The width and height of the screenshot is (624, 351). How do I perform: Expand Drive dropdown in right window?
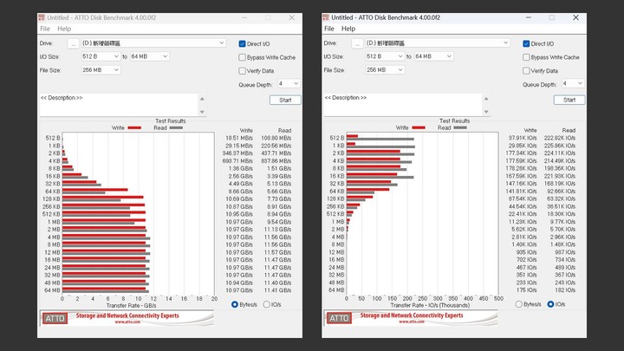click(506, 43)
